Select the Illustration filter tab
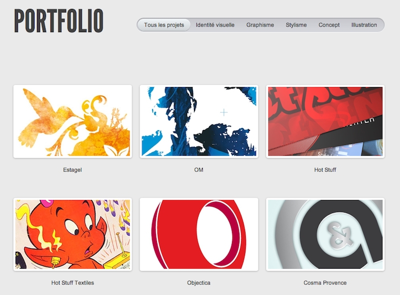Screen dimensions: 400x295 (364, 25)
